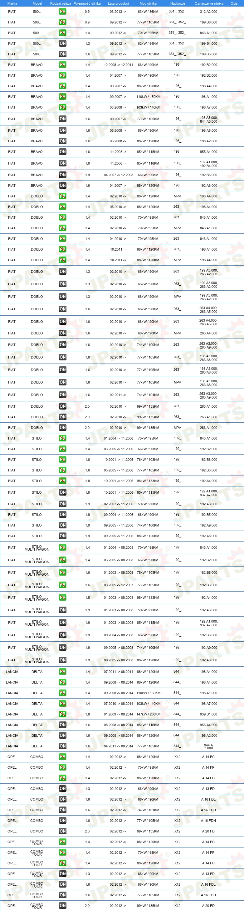Click the date range 12.2008 -> 12.2014
Screen dimensions: 244x911
119,65
